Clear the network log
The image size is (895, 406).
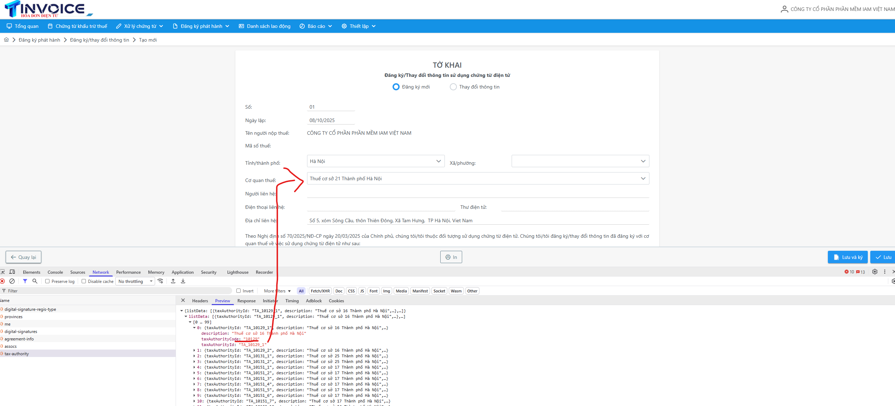coord(12,281)
